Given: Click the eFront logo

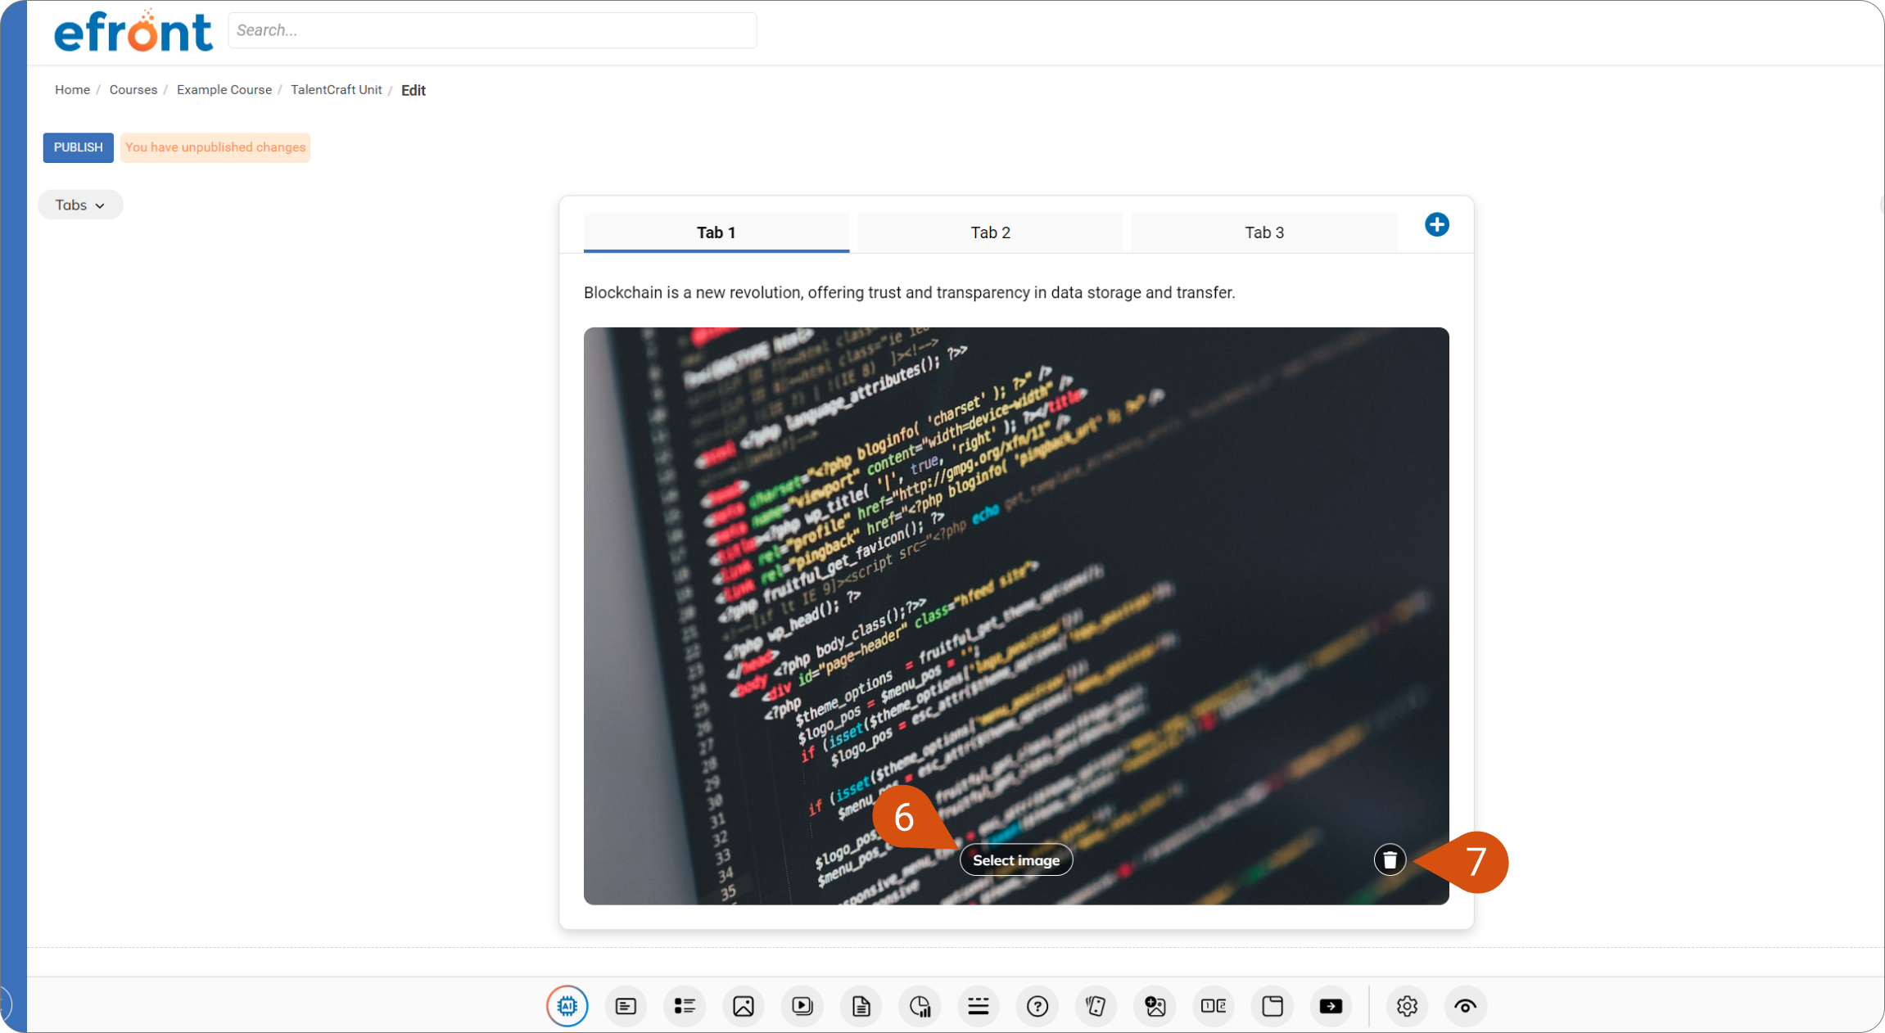Looking at the screenshot, I should (x=133, y=31).
